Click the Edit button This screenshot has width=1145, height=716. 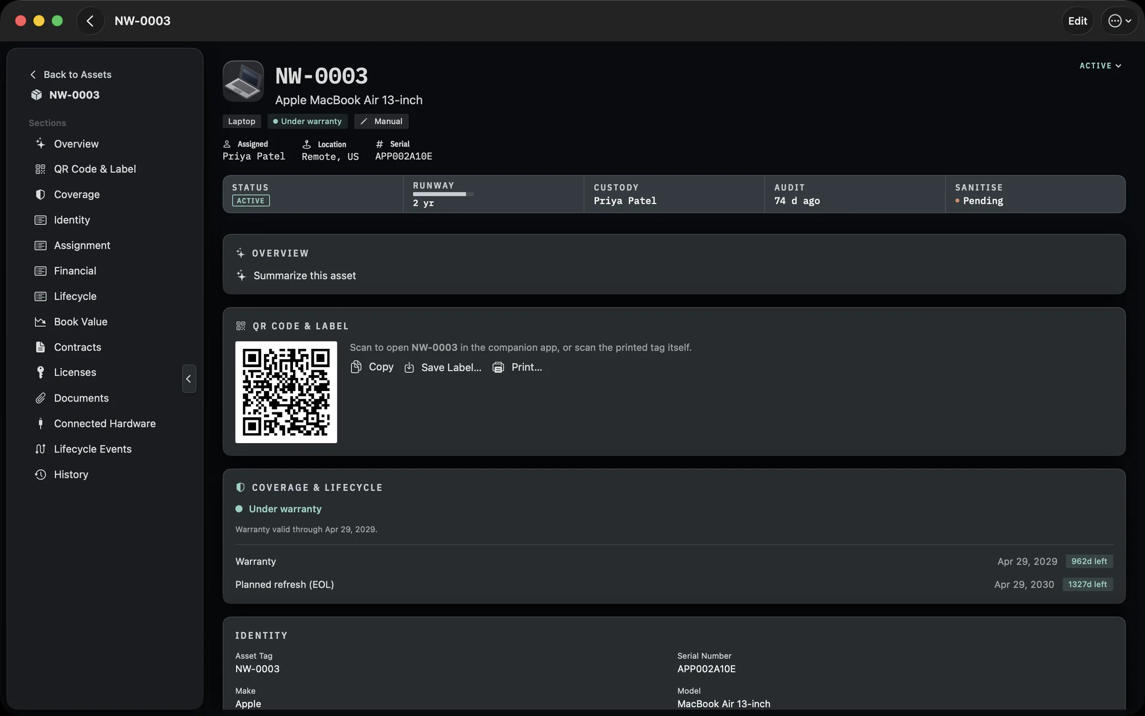click(x=1077, y=21)
